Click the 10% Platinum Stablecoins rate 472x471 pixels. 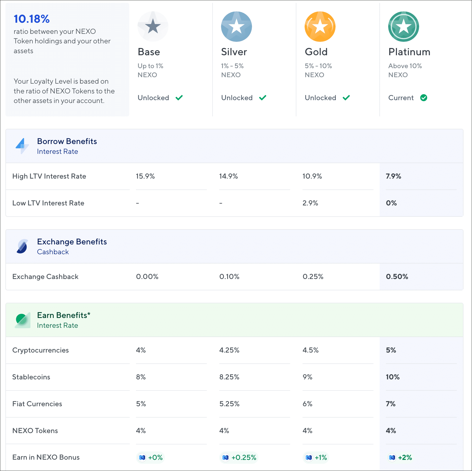393,377
